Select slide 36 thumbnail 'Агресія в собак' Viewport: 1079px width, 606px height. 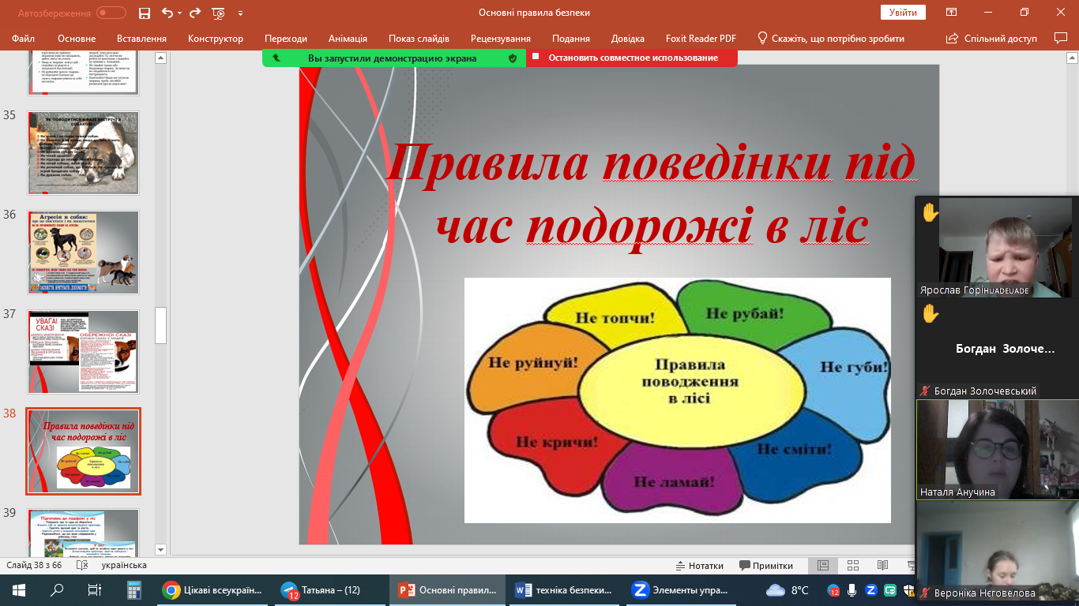pos(84,252)
